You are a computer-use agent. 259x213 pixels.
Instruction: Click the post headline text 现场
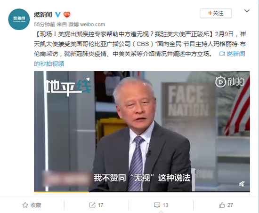click(x=46, y=34)
